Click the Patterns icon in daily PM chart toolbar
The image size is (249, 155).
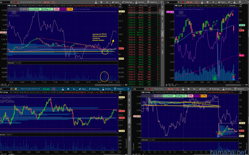click(x=240, y=2)
